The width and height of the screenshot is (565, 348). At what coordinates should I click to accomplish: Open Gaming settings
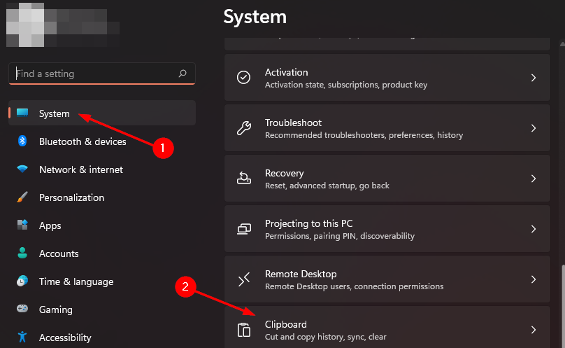coord(55,309)
